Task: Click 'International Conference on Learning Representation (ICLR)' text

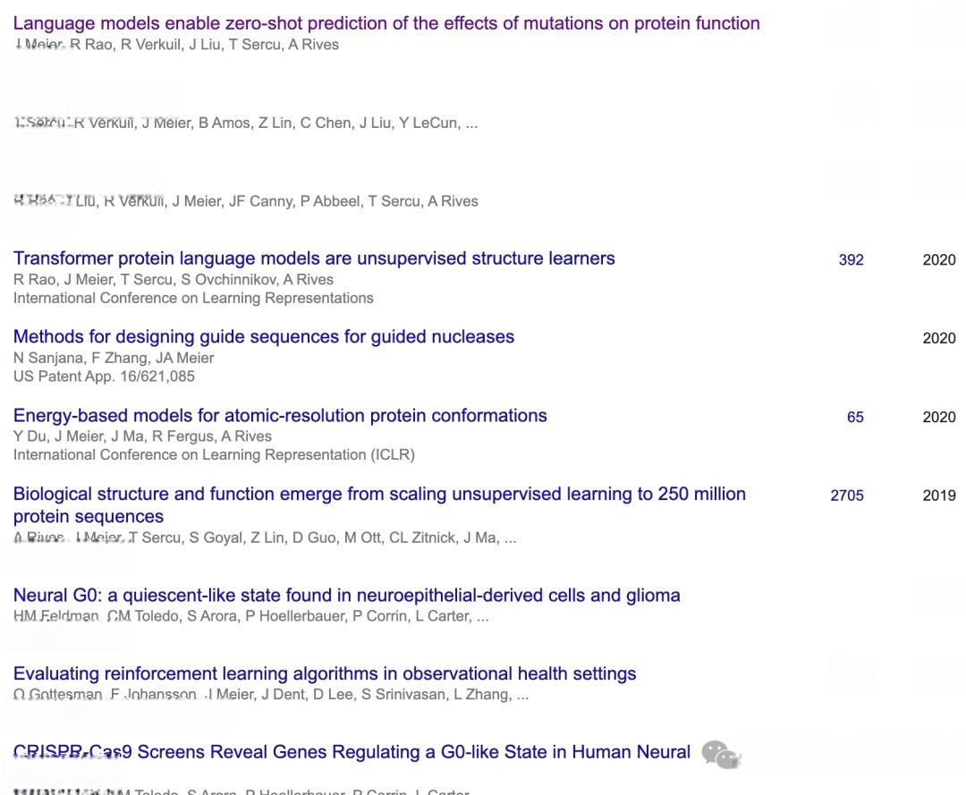Action: (214, 454)
